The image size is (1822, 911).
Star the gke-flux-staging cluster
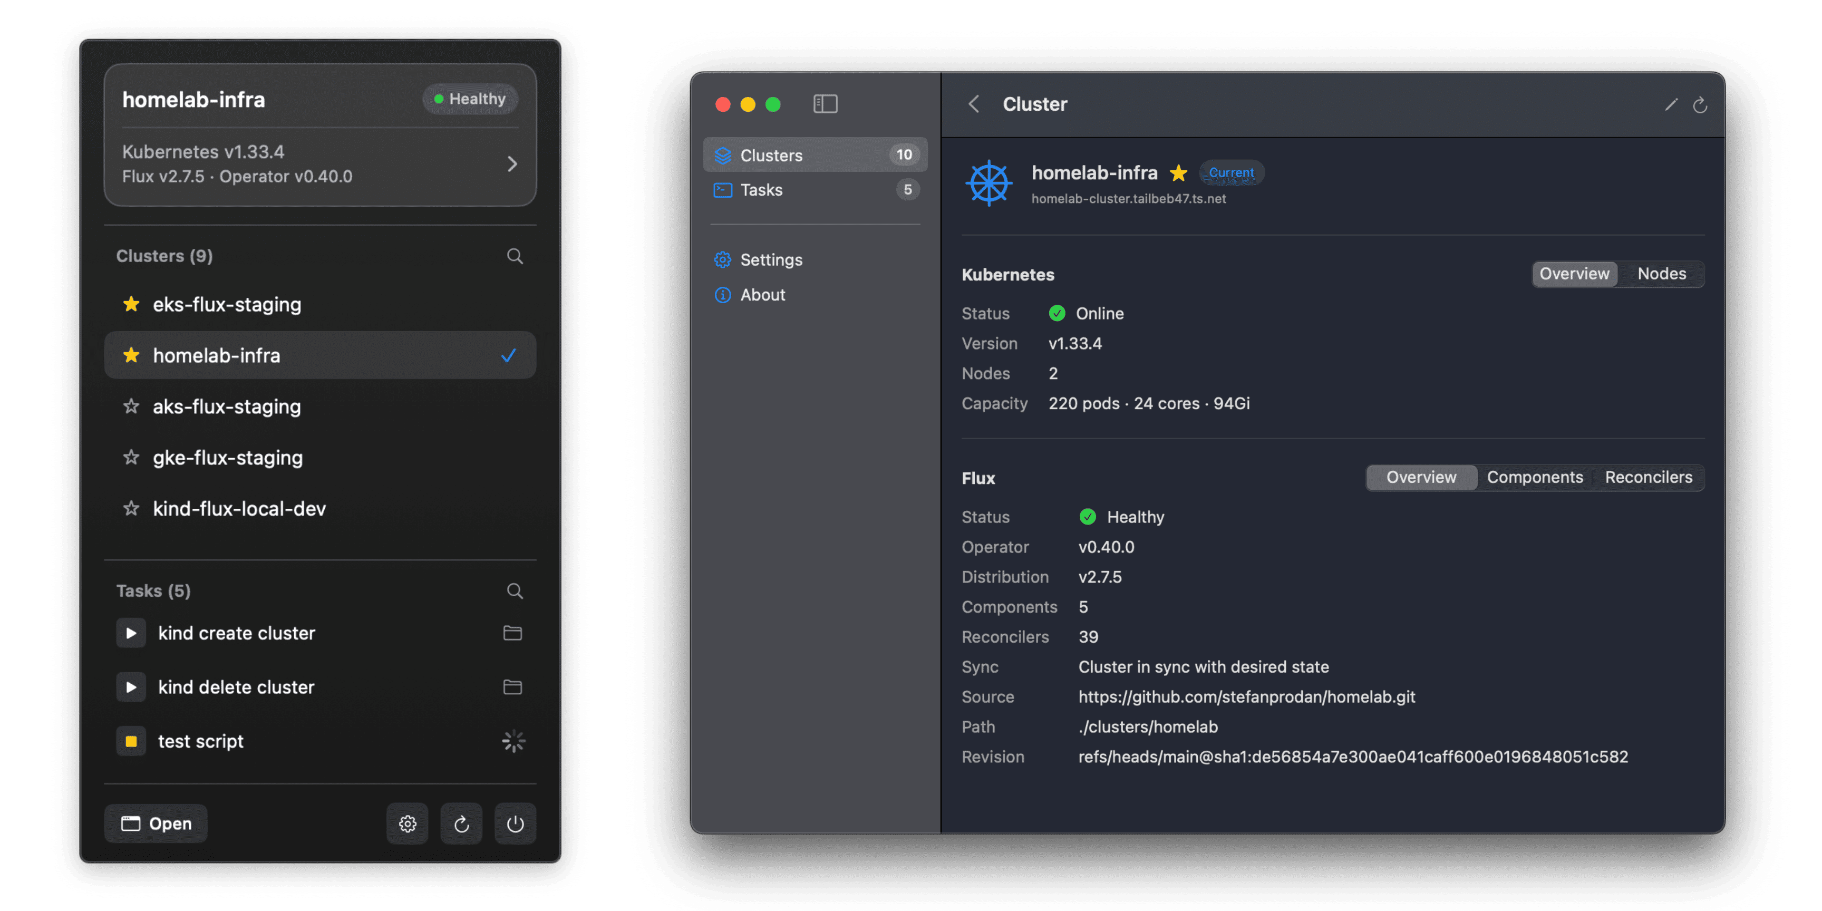pos(131,457)
